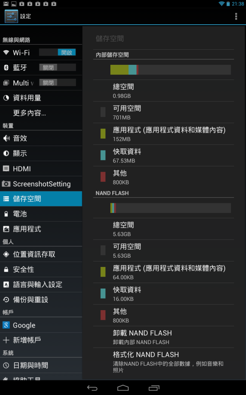Tap the teal 快取資料 swatch under 內部儲存空間

point(103,155)
